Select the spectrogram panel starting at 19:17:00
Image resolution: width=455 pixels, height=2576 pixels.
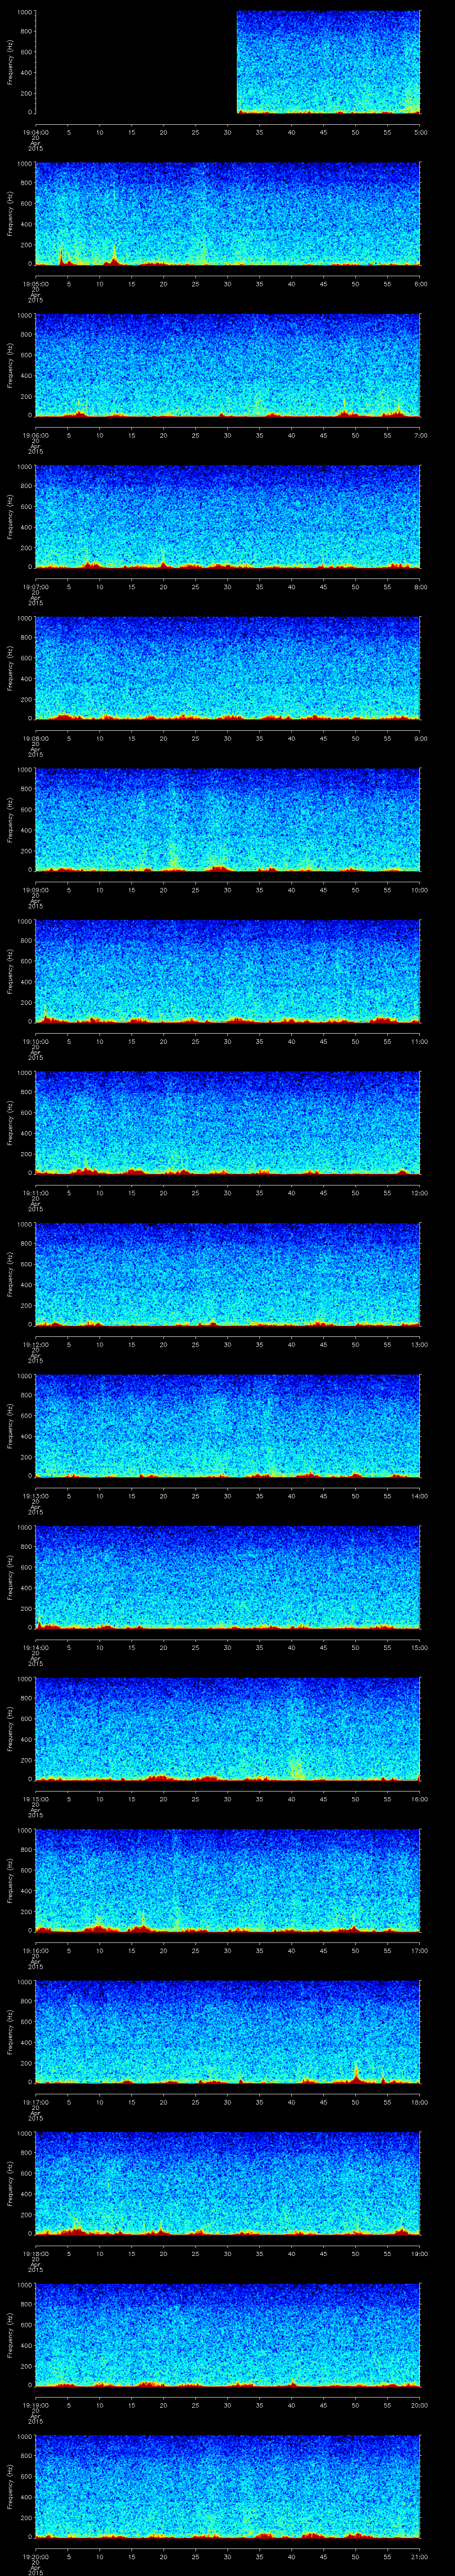point(228,2032)
